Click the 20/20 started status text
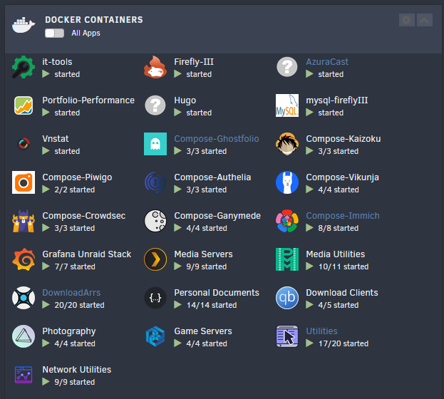Screen dimensions: 444x399 tap(80, 305)
